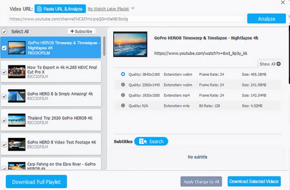Search for subtitles

tap(151, 141)
